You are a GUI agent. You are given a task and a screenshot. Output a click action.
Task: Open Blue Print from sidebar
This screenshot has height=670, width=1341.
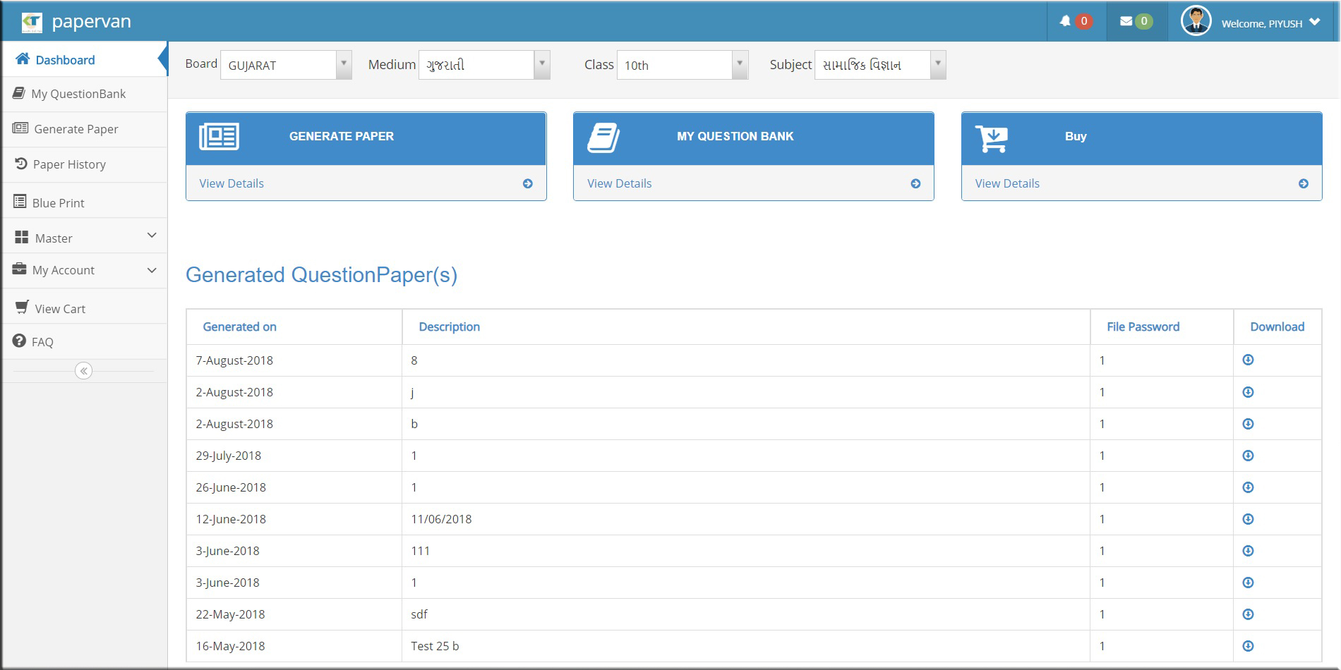coord(58,203)
